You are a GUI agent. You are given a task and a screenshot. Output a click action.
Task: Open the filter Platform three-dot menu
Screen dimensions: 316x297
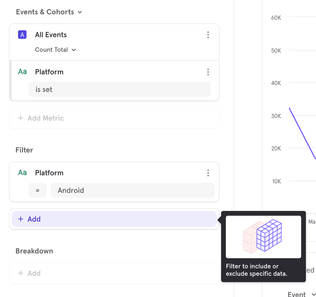coord(208,173)
